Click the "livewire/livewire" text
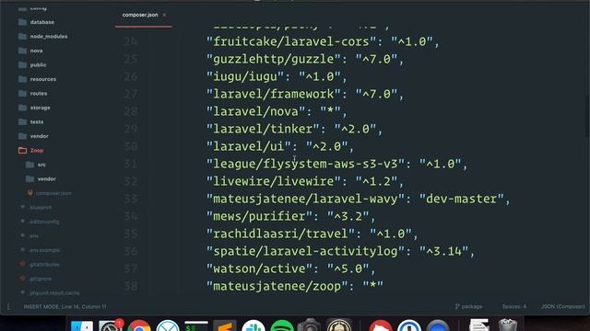The width and height of the screenshot is (590, 331). click(274, 181)
